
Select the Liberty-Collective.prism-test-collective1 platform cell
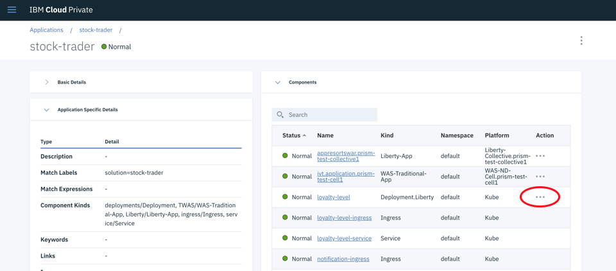(x=507, y=156)
